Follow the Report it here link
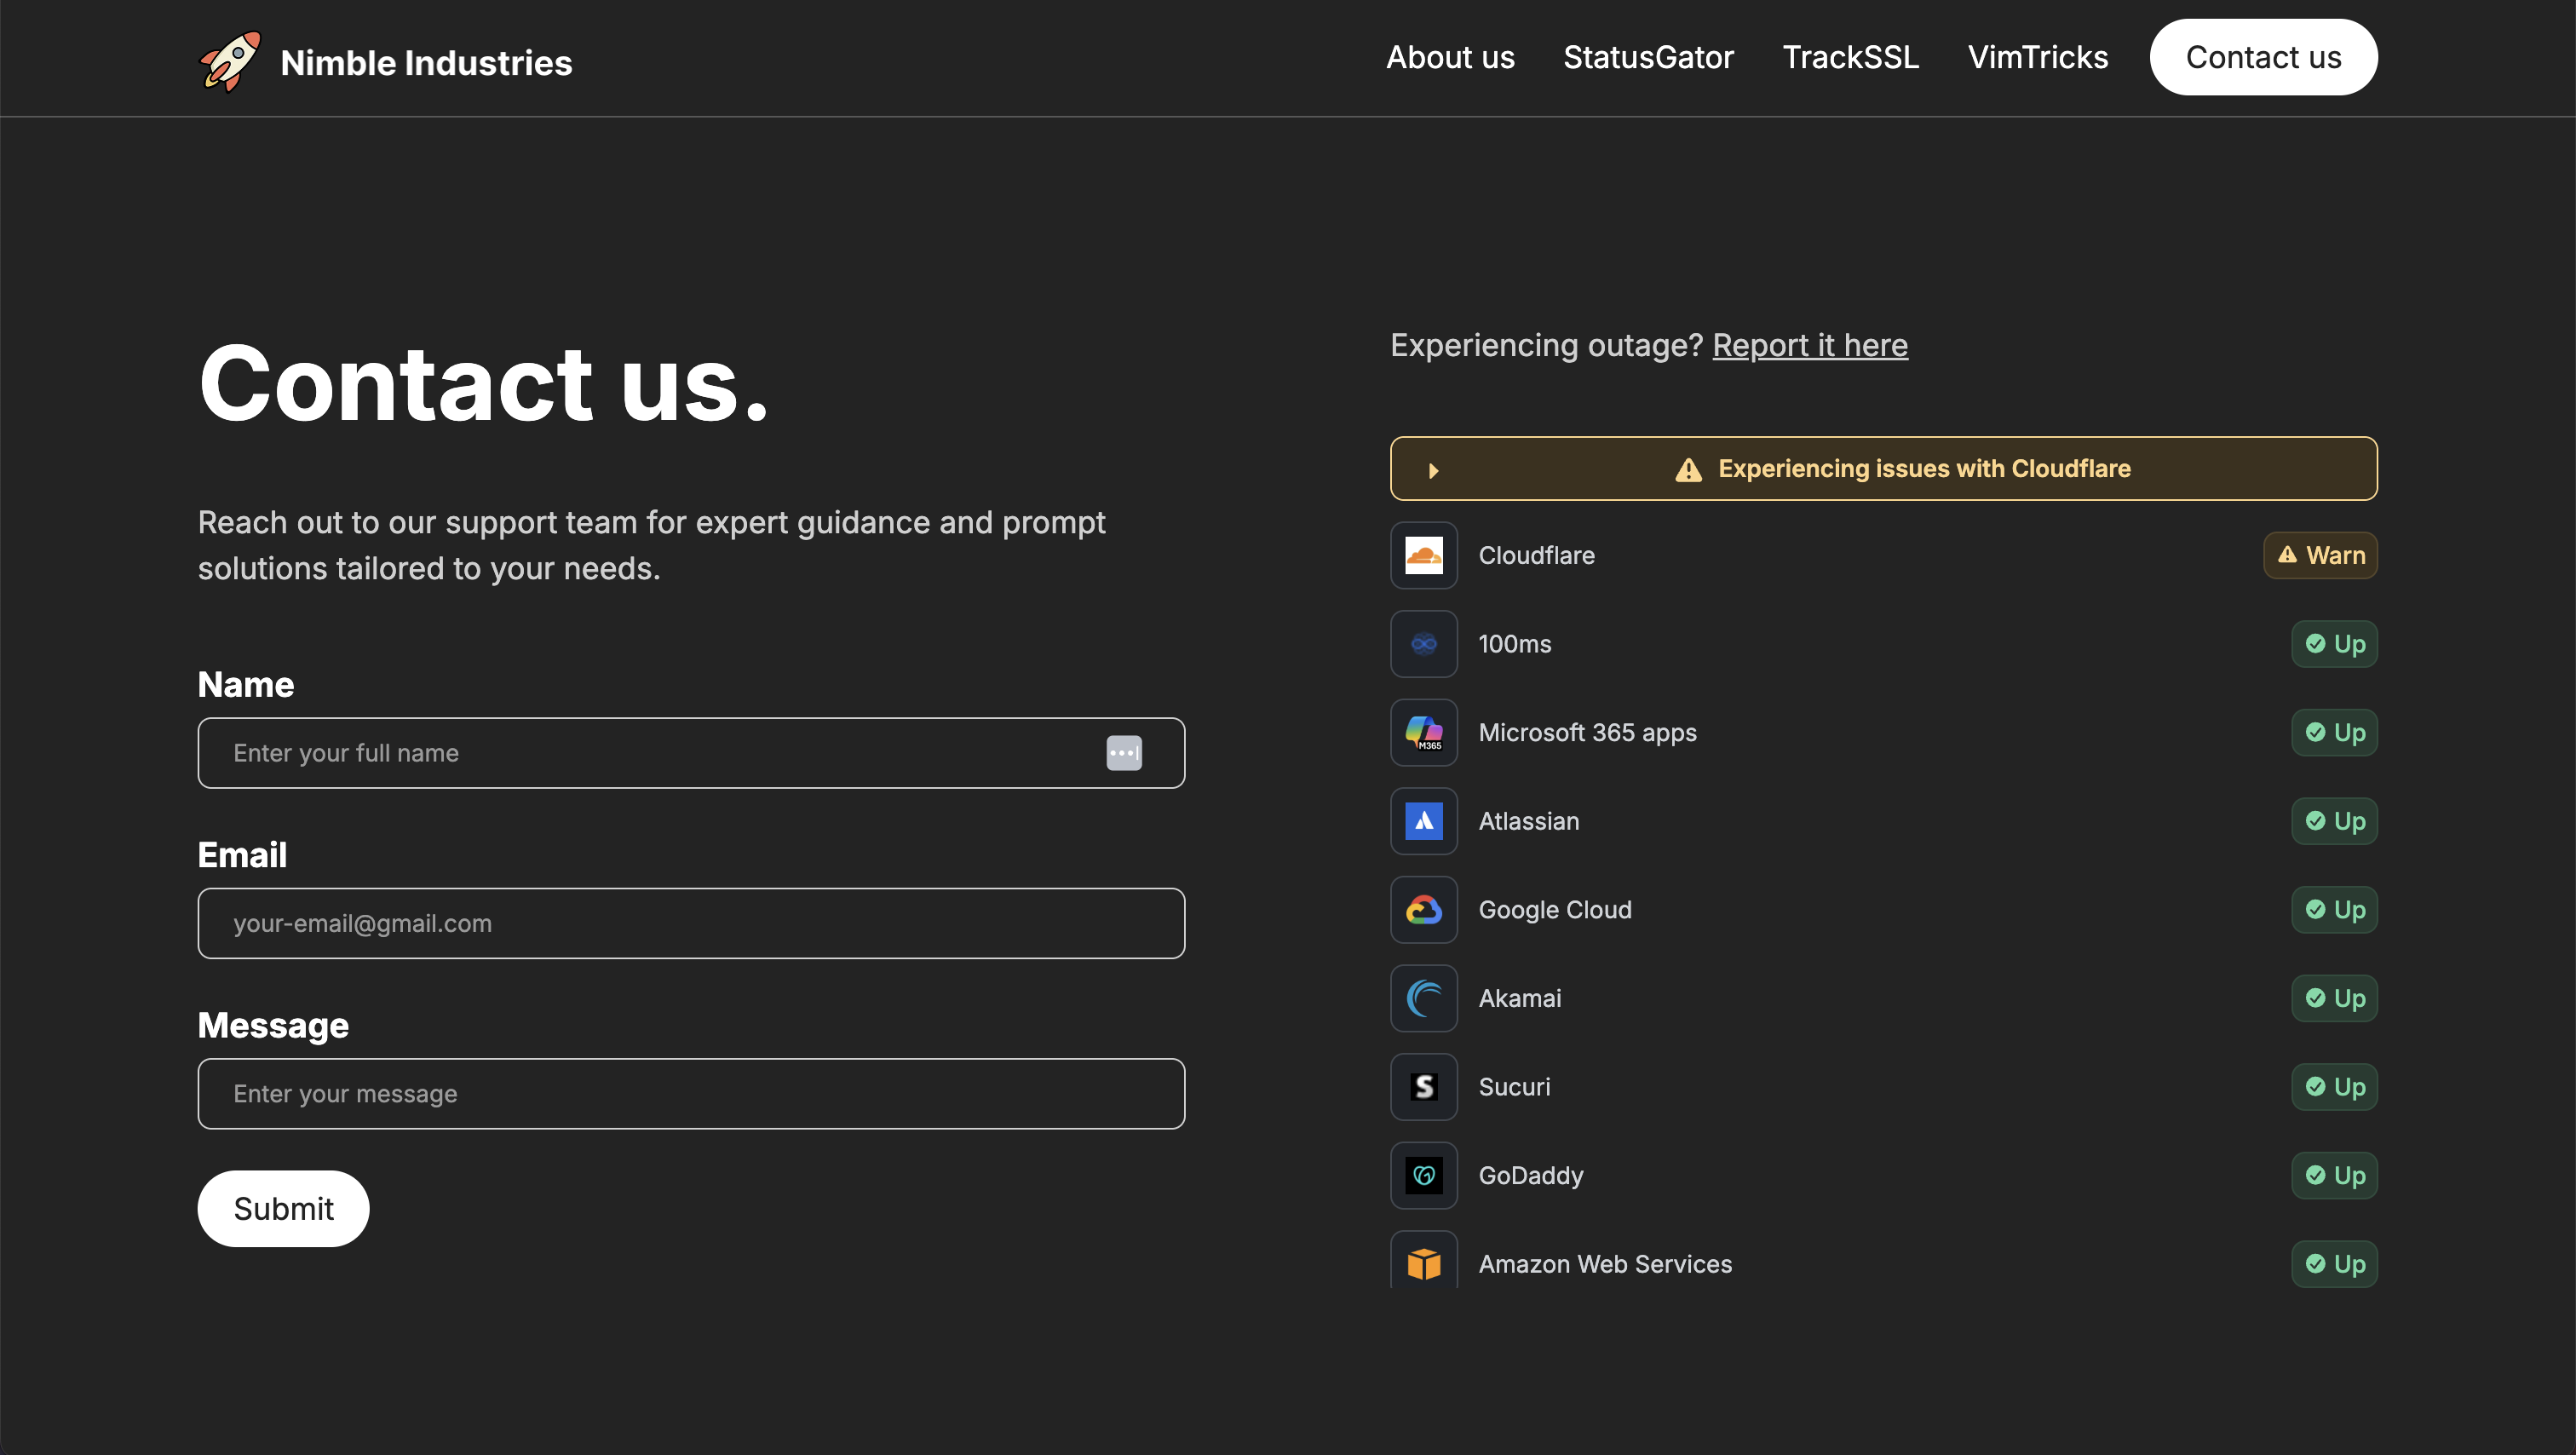The image size is (2576, 1455). pyautogui.click(x=1809, y=345)
